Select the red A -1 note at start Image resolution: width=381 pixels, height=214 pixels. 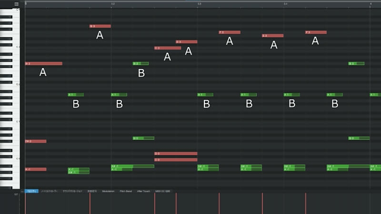(x=36, y=169)
